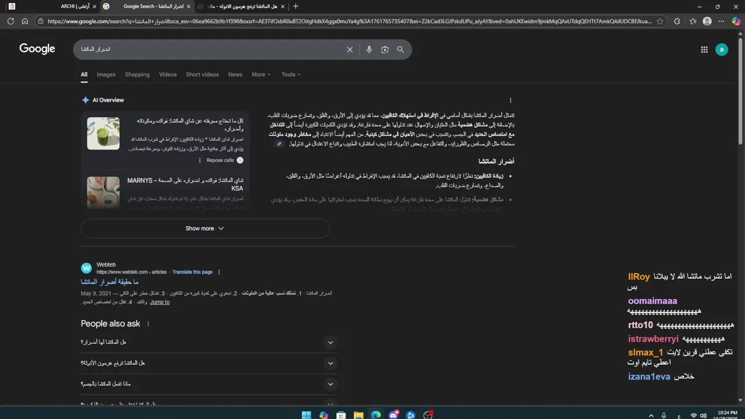Open browser extensions icon
The image size is (745, 419).
pyautogui.click(x=677, y=21)
